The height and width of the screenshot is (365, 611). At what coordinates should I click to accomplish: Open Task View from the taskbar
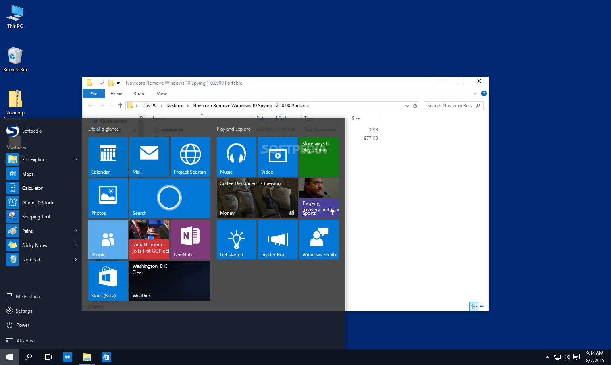pyautogui.click(x=48, y=357)
